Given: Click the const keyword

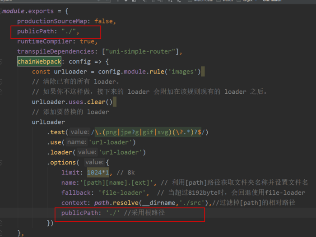Looking at the screenshot, I should click(41, 72).
